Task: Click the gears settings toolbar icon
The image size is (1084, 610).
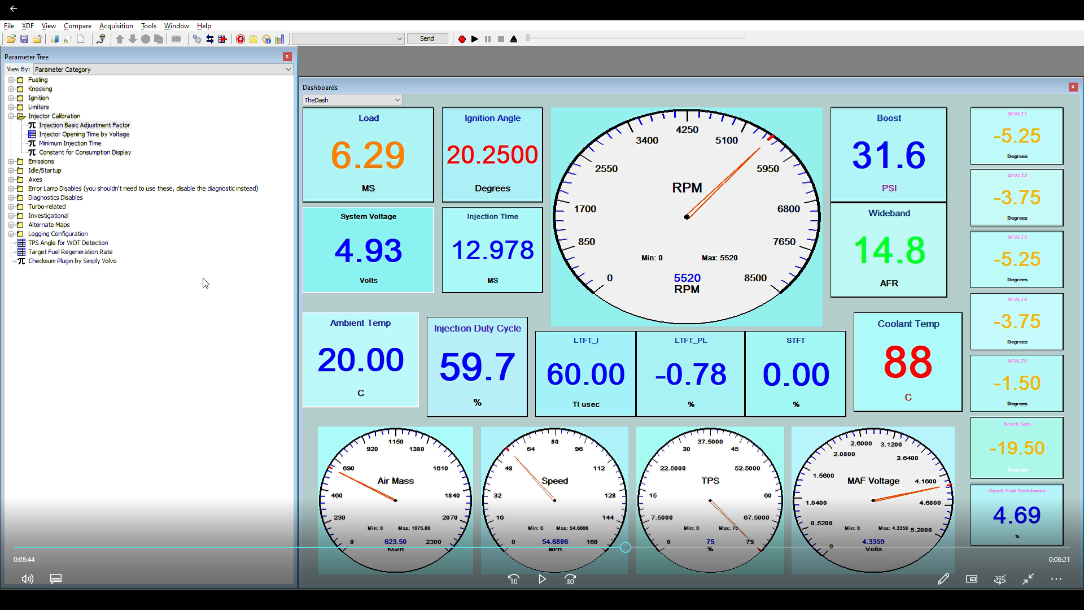Action: [196, 39]
